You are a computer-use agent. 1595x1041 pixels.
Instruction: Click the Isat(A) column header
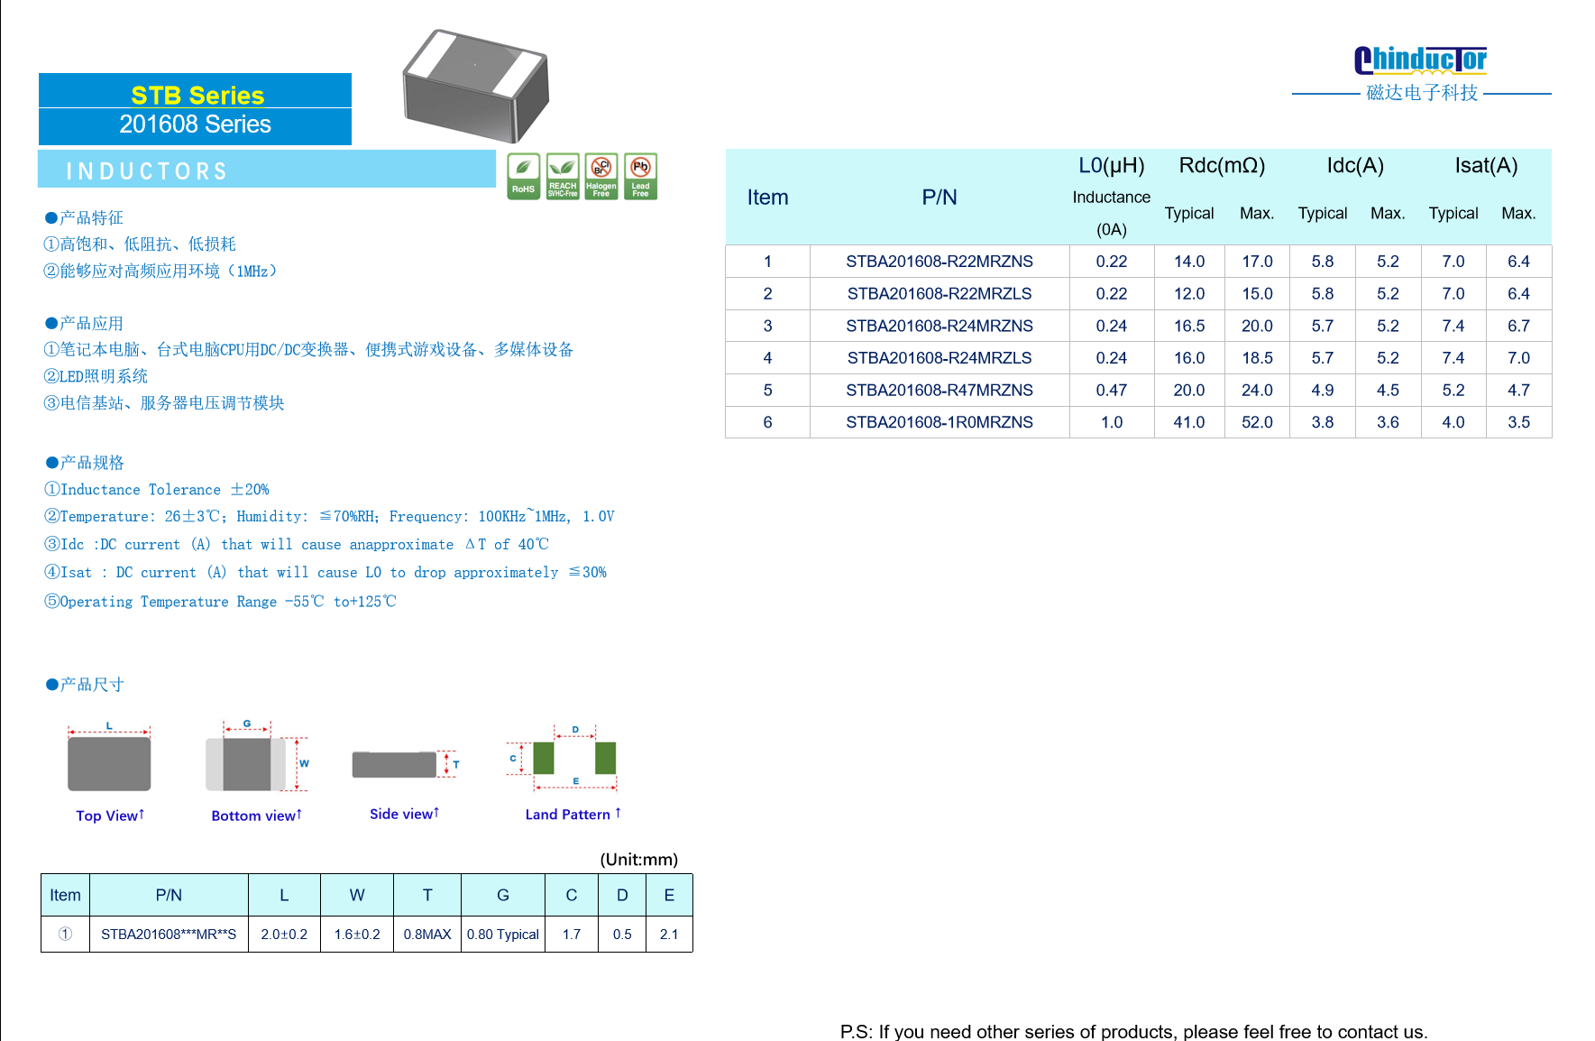[1487, 165]
